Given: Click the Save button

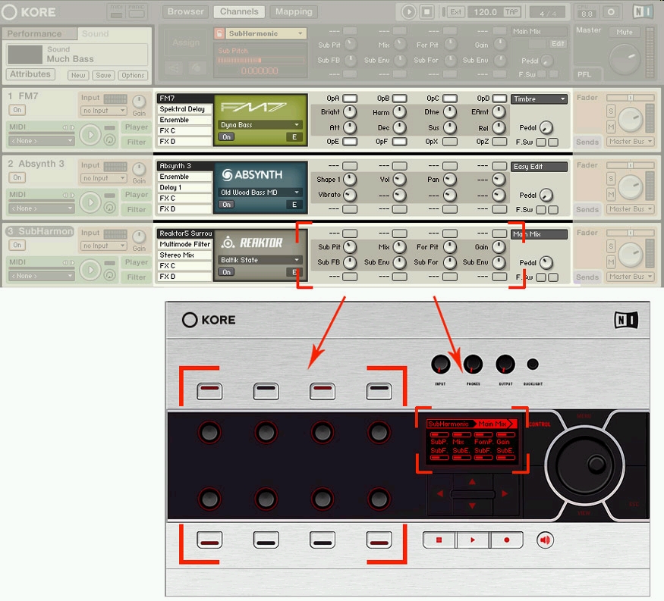Looking at the screenshot, I should 103,75.
